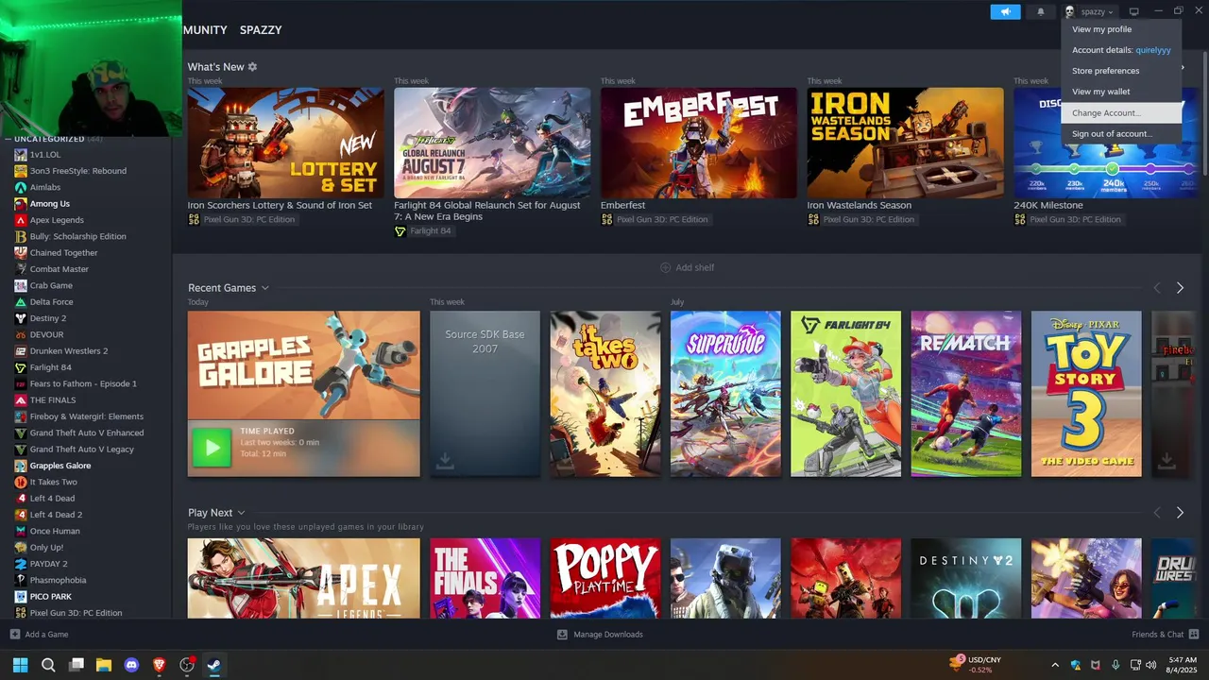
Task: Expand the Recent Games shelf dropdown
Action: click(x=264, y=288)
